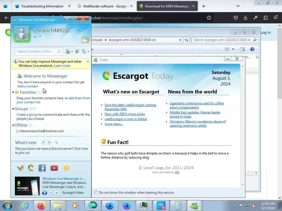This screenshot has width=282, height=211.
Task: Open a new browser tab
Action: [204, 6]
